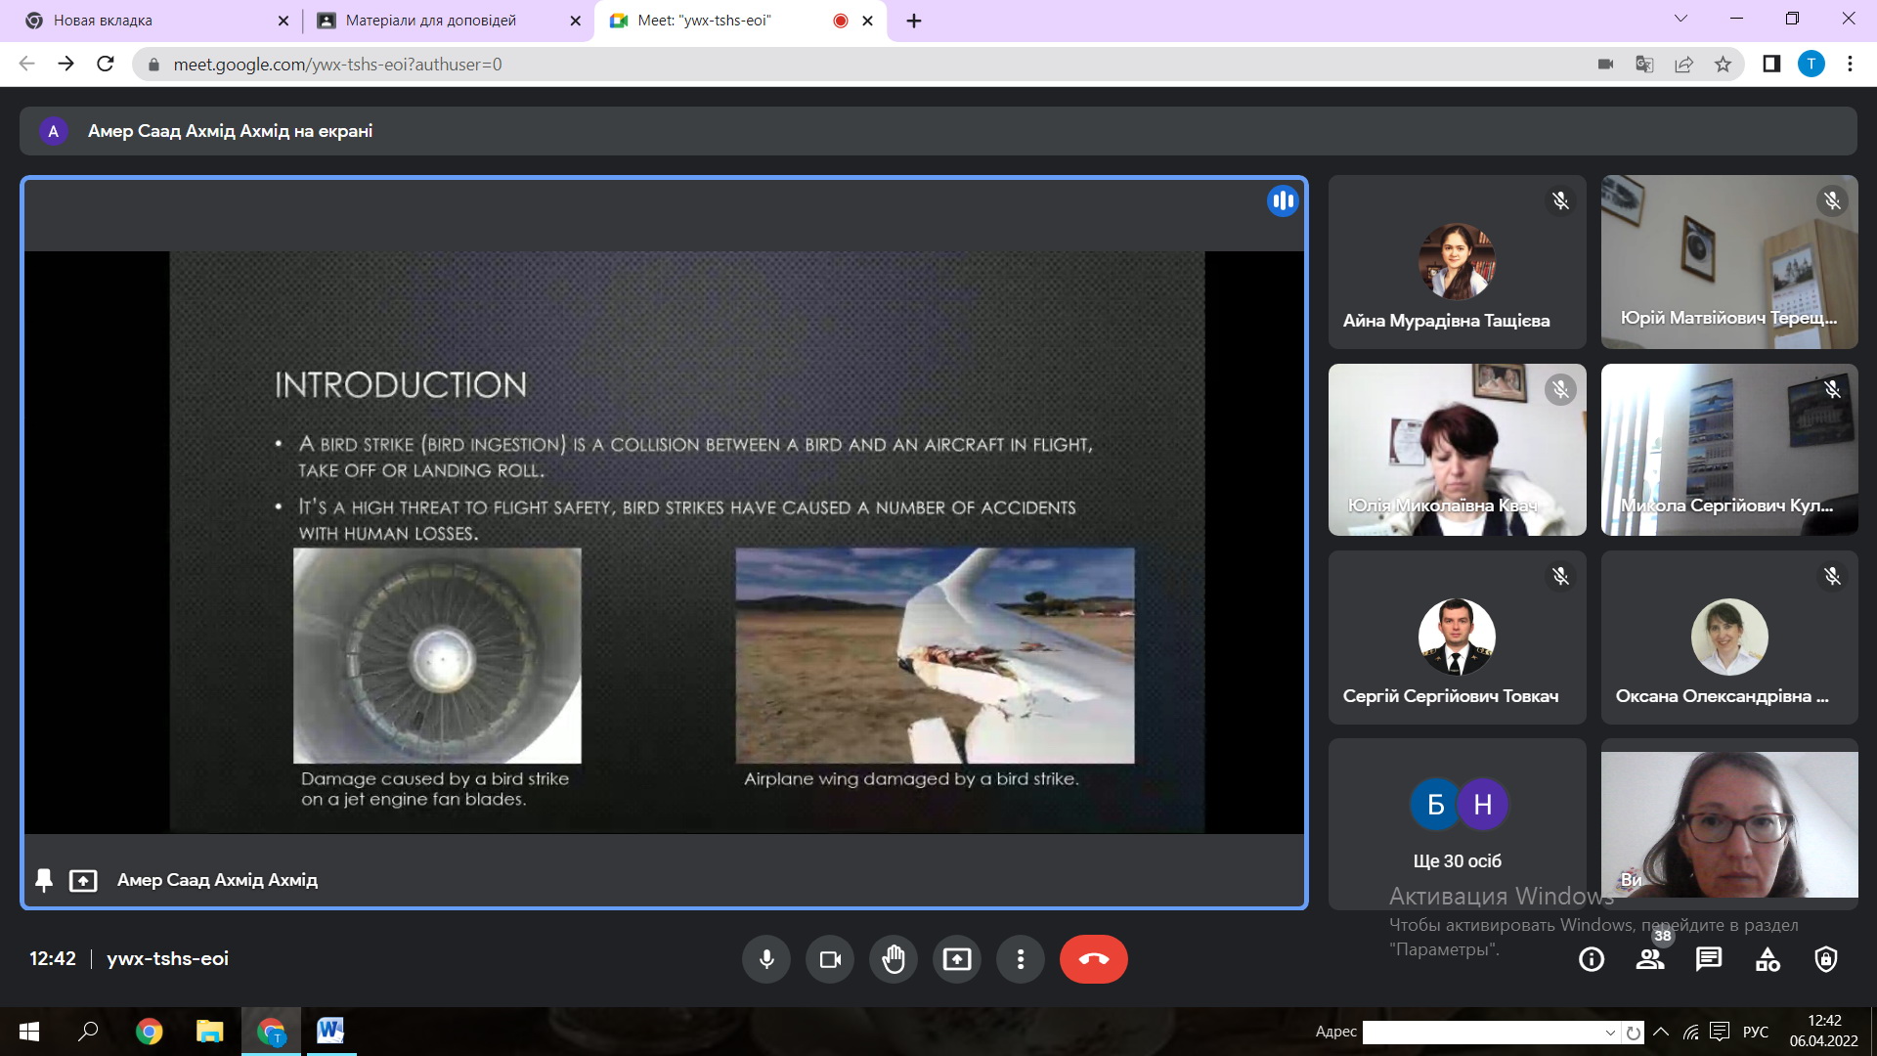Viewport: 1877px width, 1056px height.
Task: Toggle the microphone button in call controls
Action: click(766, 959)
